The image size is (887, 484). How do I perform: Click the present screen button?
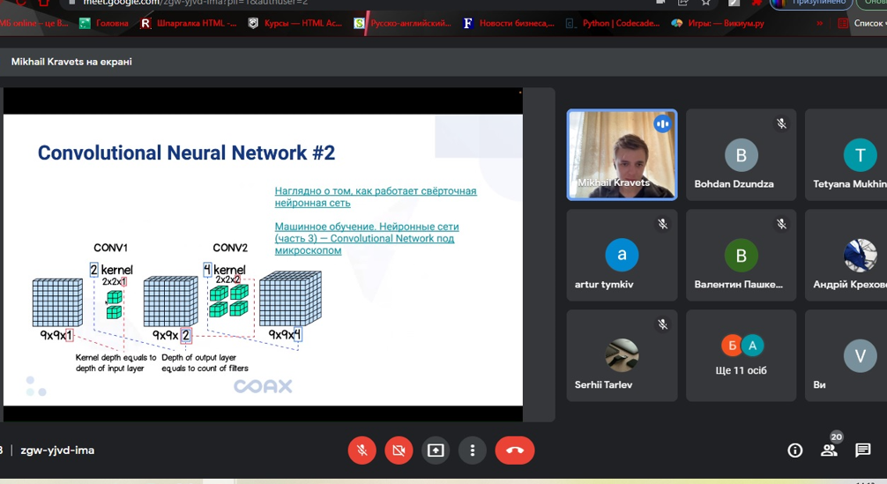pyautogui.click(x=436, y=450)
